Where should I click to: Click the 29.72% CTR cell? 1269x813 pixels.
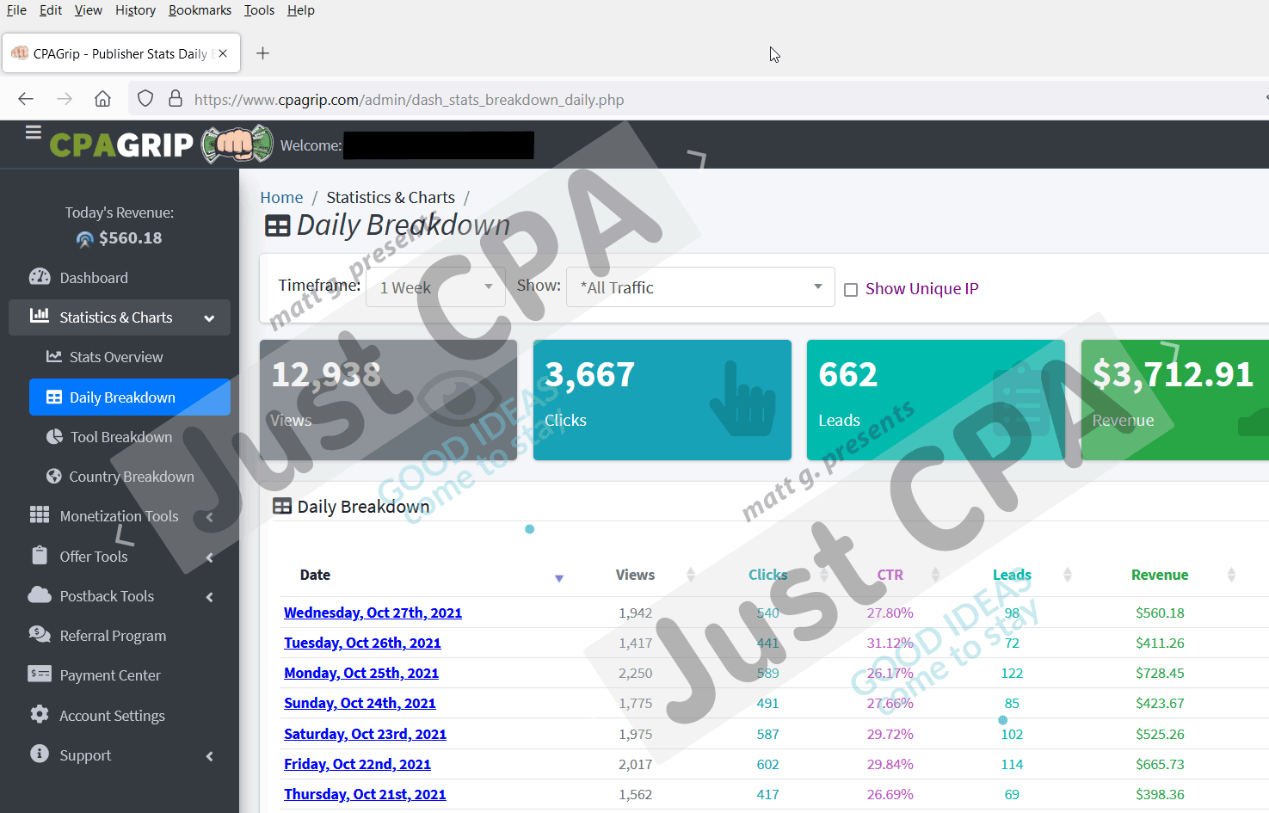(x=890, y=734)
